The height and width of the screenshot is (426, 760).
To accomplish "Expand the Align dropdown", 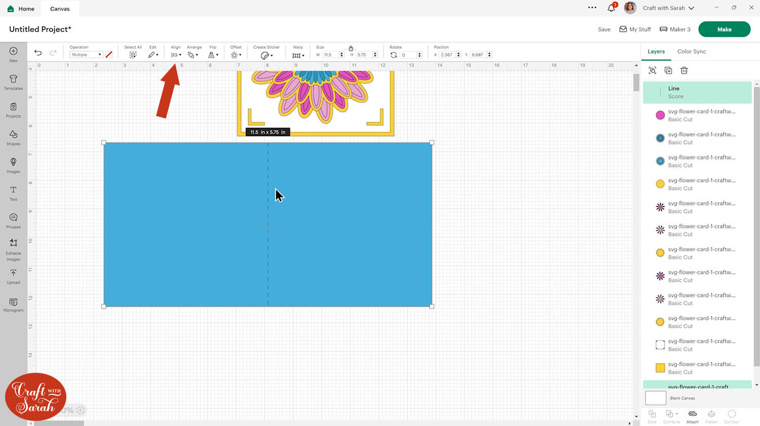I will pyautogui.click(x=176, y=55).
